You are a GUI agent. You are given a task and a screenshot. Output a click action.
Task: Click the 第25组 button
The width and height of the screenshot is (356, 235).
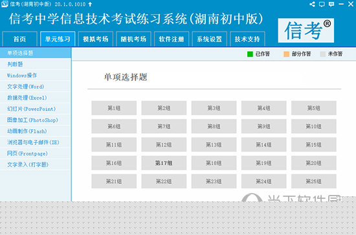(314, 181)
